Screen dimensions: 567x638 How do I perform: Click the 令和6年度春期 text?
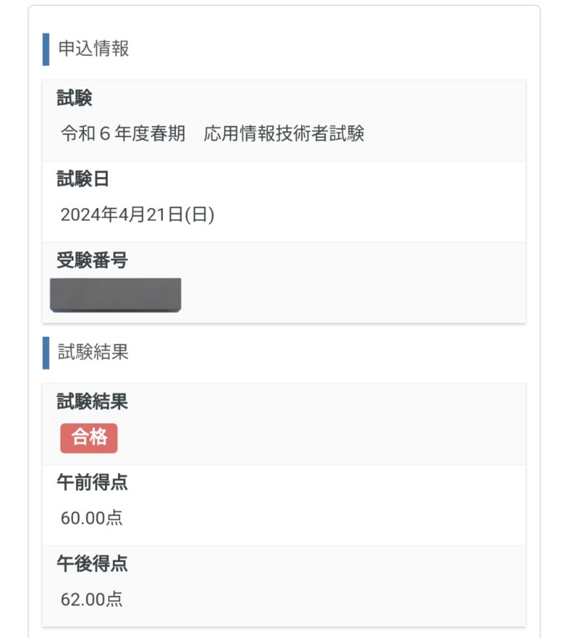(x=123, y=133)
